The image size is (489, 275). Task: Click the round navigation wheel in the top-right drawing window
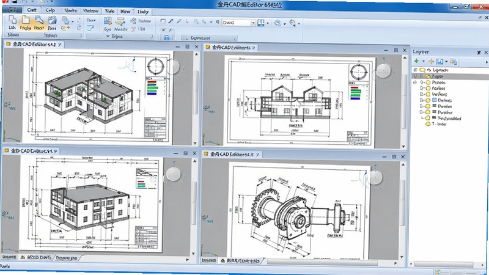(383, 71)
